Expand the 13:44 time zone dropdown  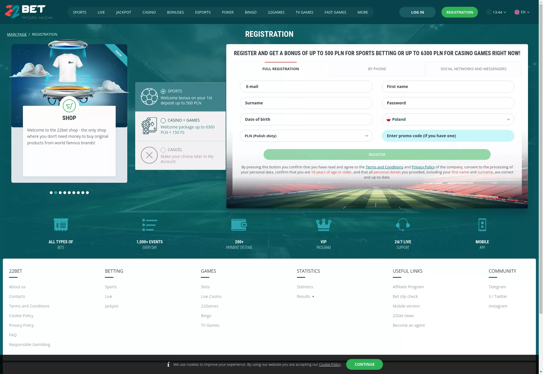click(x=499, y=12)
